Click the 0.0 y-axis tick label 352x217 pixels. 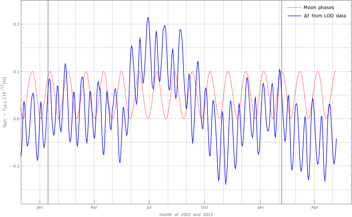16,119
